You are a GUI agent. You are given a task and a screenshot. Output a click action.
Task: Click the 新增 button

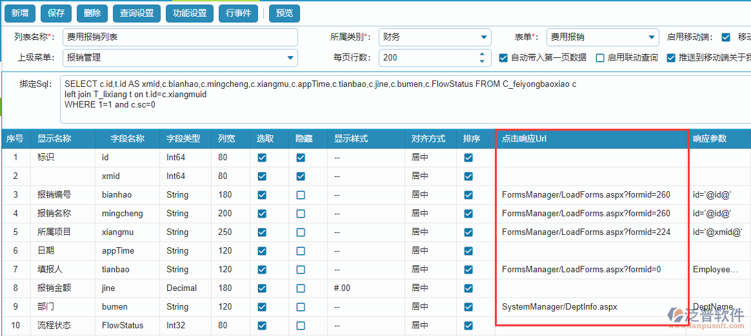point(20,14)
